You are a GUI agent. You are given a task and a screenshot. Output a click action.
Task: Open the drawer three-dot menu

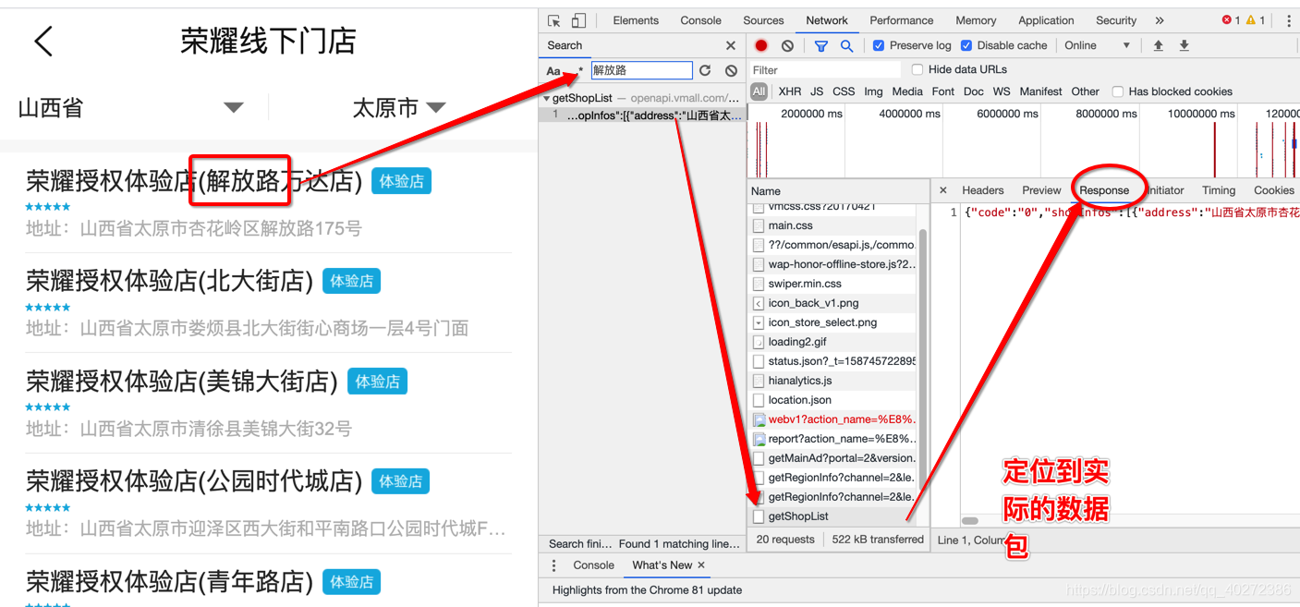(x=554, y=565)
